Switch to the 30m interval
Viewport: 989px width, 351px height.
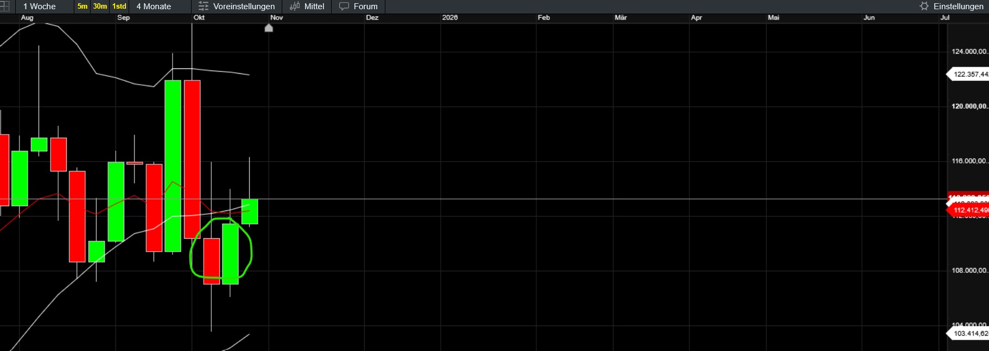(100, 7)
